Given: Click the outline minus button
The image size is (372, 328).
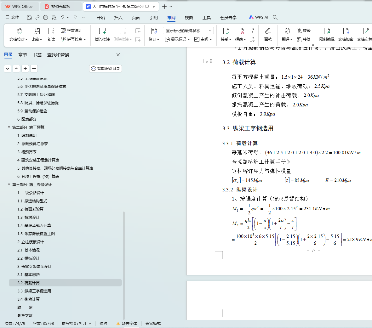Looking at the screenshot, I should pyautogui.click(x=34, y=69).
